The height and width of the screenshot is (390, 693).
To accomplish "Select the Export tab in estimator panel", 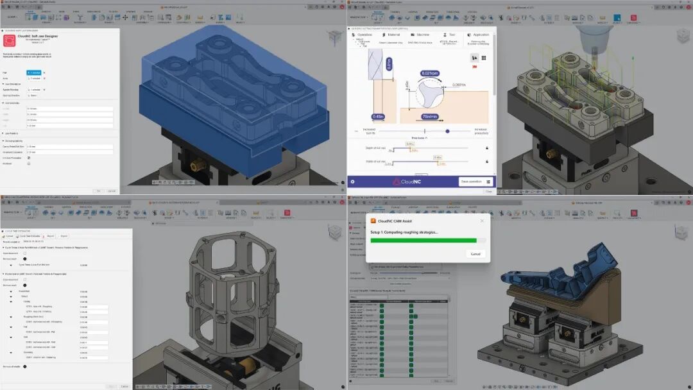I will point(63,236).
